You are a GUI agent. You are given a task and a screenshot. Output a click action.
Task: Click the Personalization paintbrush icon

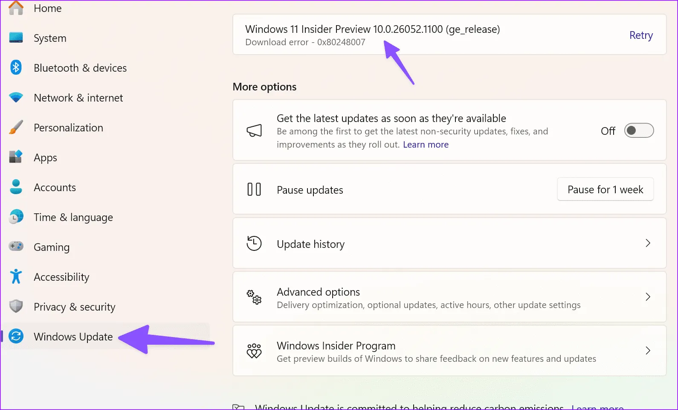[16, 128]
